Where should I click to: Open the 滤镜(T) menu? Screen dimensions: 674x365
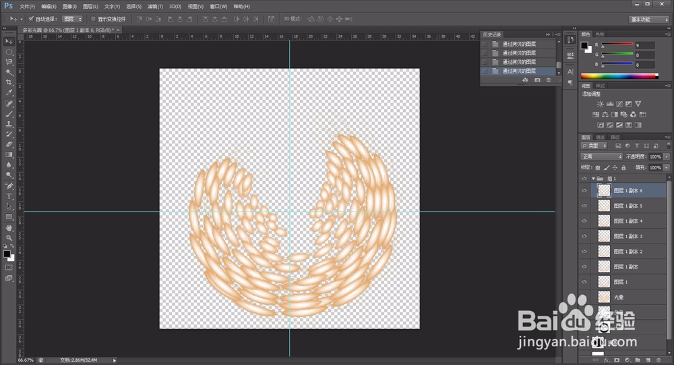(155, 7)
